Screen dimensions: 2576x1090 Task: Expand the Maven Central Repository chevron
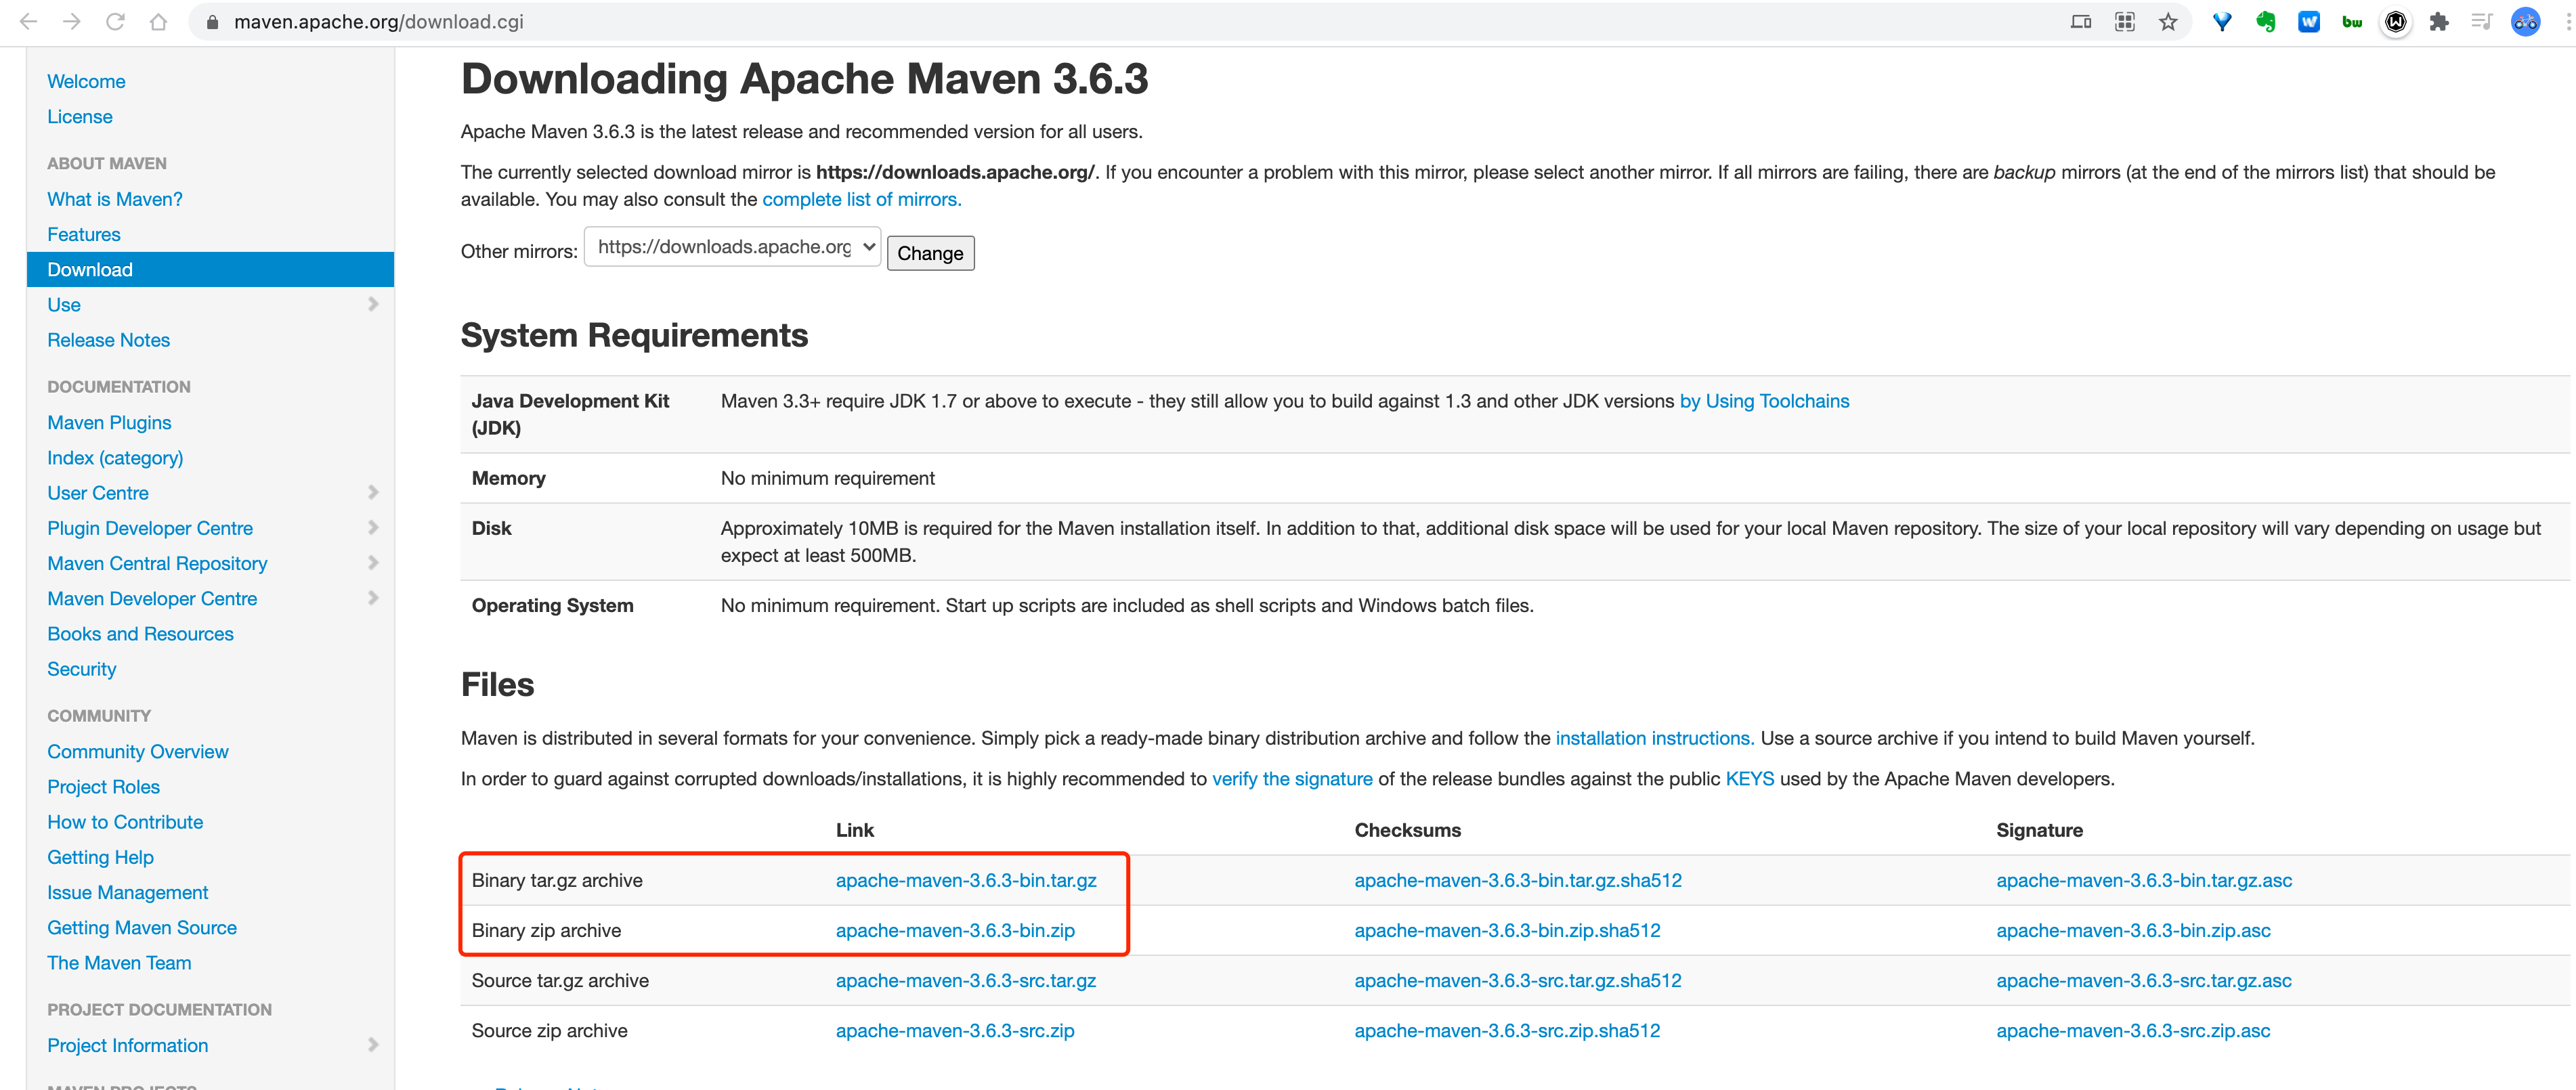(x=373, y=563)
